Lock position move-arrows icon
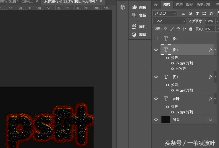Image resolution: width=219 pixels, height=148 pixels. click(178, 29)
